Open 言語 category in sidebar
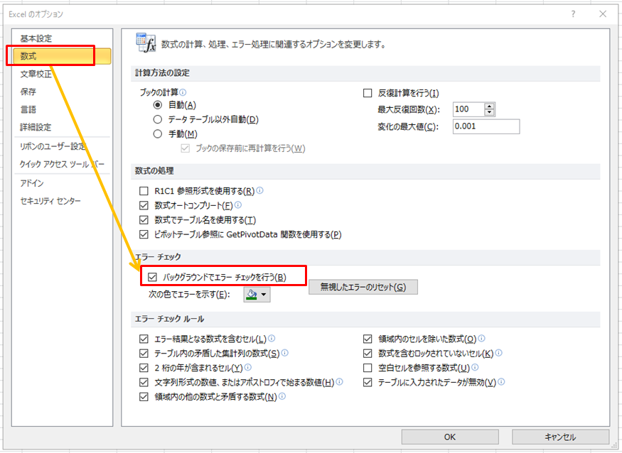The height and width of the screenshot is (453, 622). pos(61,109)
